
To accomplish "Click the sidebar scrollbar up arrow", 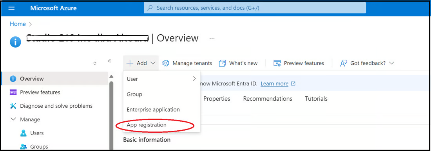I will coord(111,76).
